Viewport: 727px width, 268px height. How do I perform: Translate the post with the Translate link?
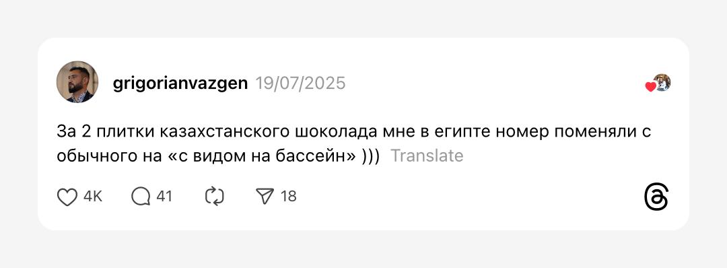[427, 156]
